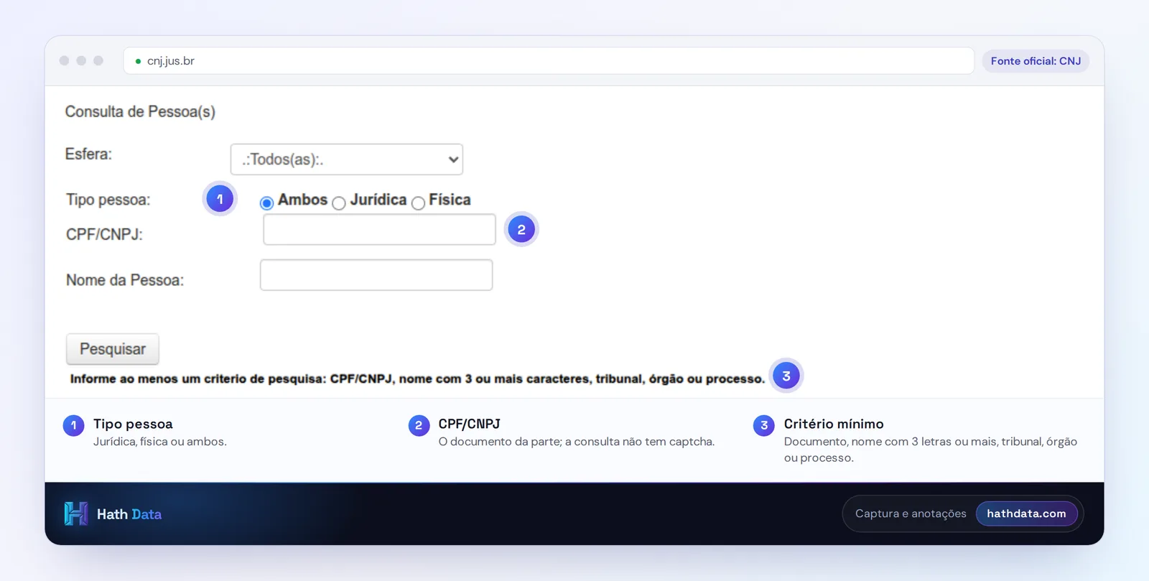Select the Física radio option
Screen dimensions: 1149x581
[x=418, y=203]
